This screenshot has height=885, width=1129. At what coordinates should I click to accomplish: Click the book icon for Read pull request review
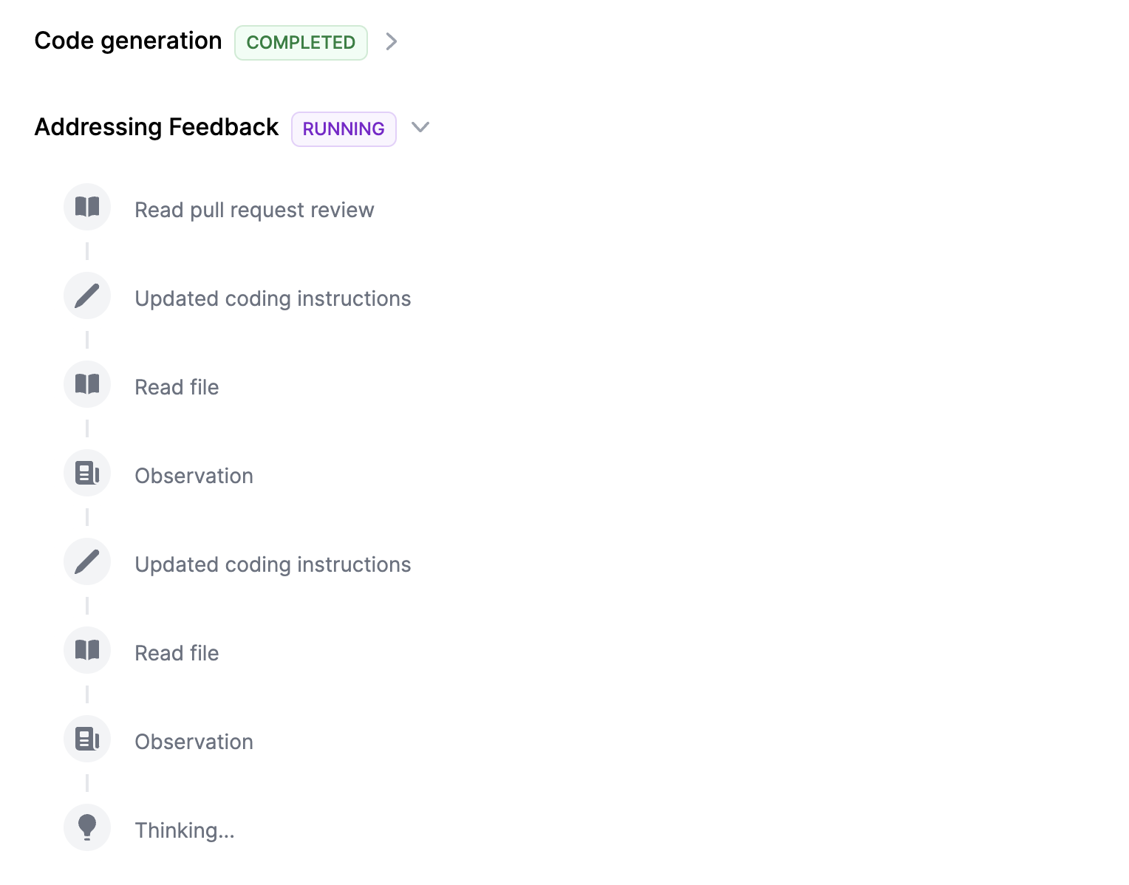pos(87,207)
